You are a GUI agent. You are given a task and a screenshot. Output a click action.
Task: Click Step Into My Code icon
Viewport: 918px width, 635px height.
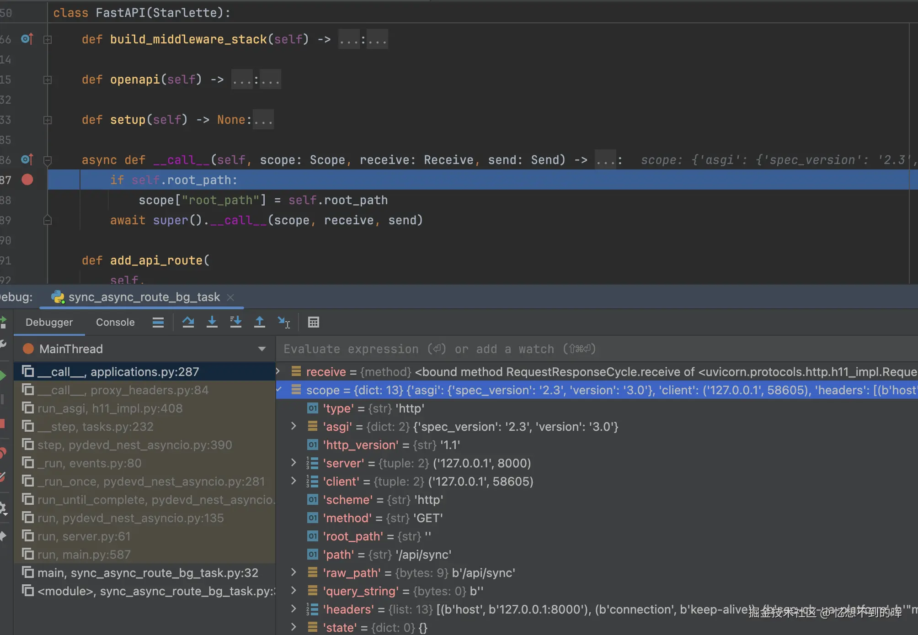[x=236, y=322]
